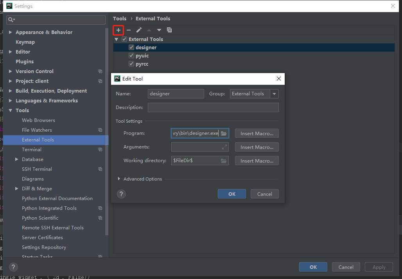The image size is (402, 279).
Task: Cancel the Edit Tool dialog
Action: point(265,194)
